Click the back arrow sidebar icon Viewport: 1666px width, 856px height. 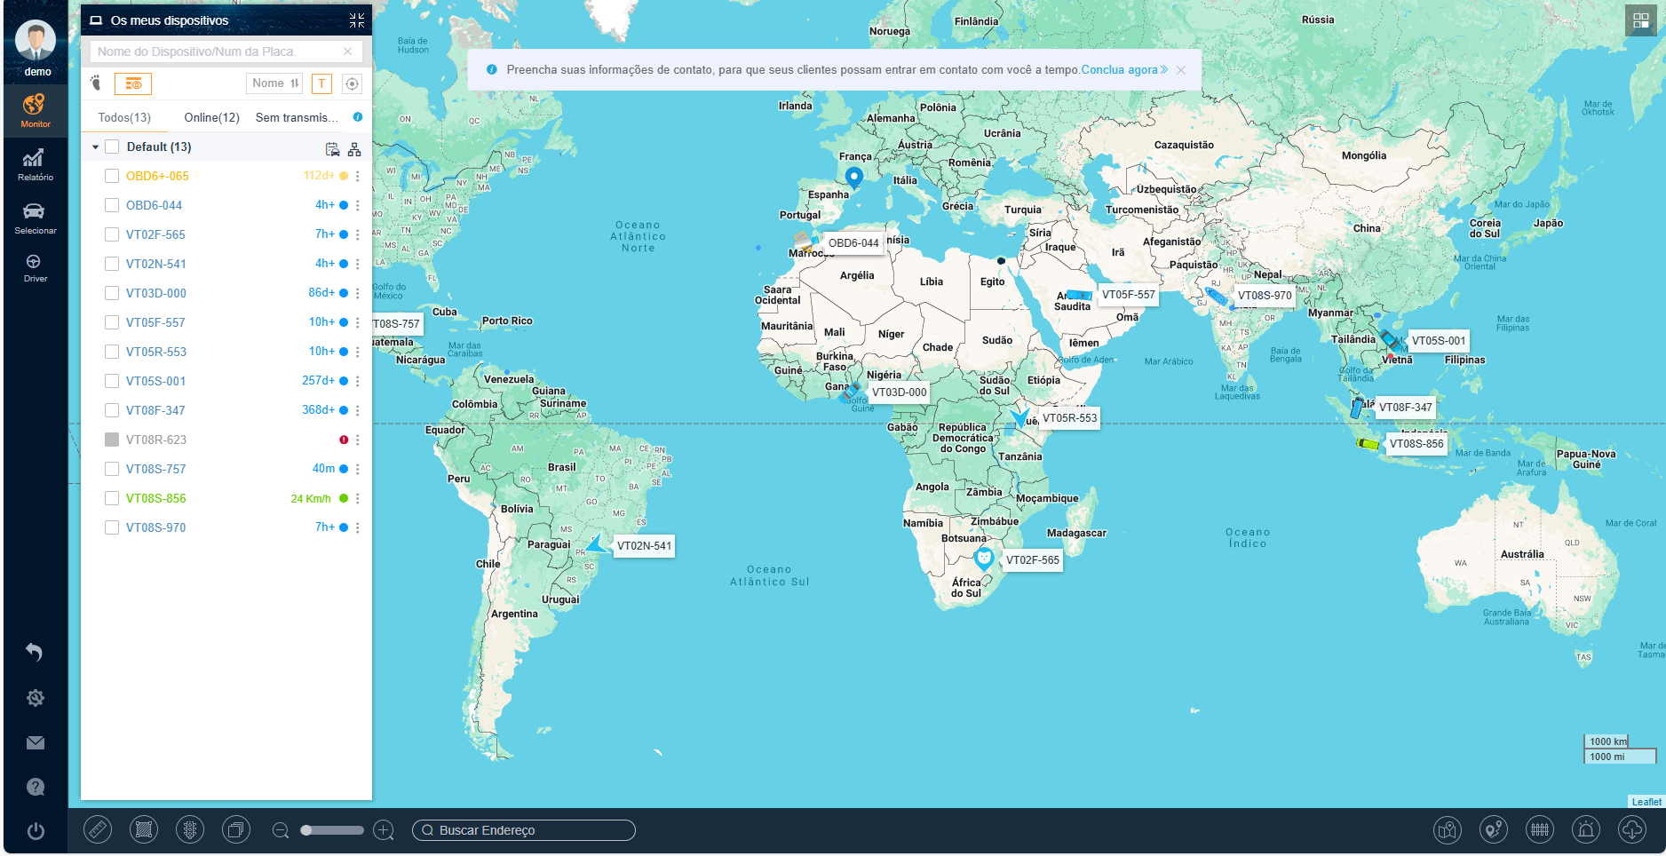coord(35,653)
